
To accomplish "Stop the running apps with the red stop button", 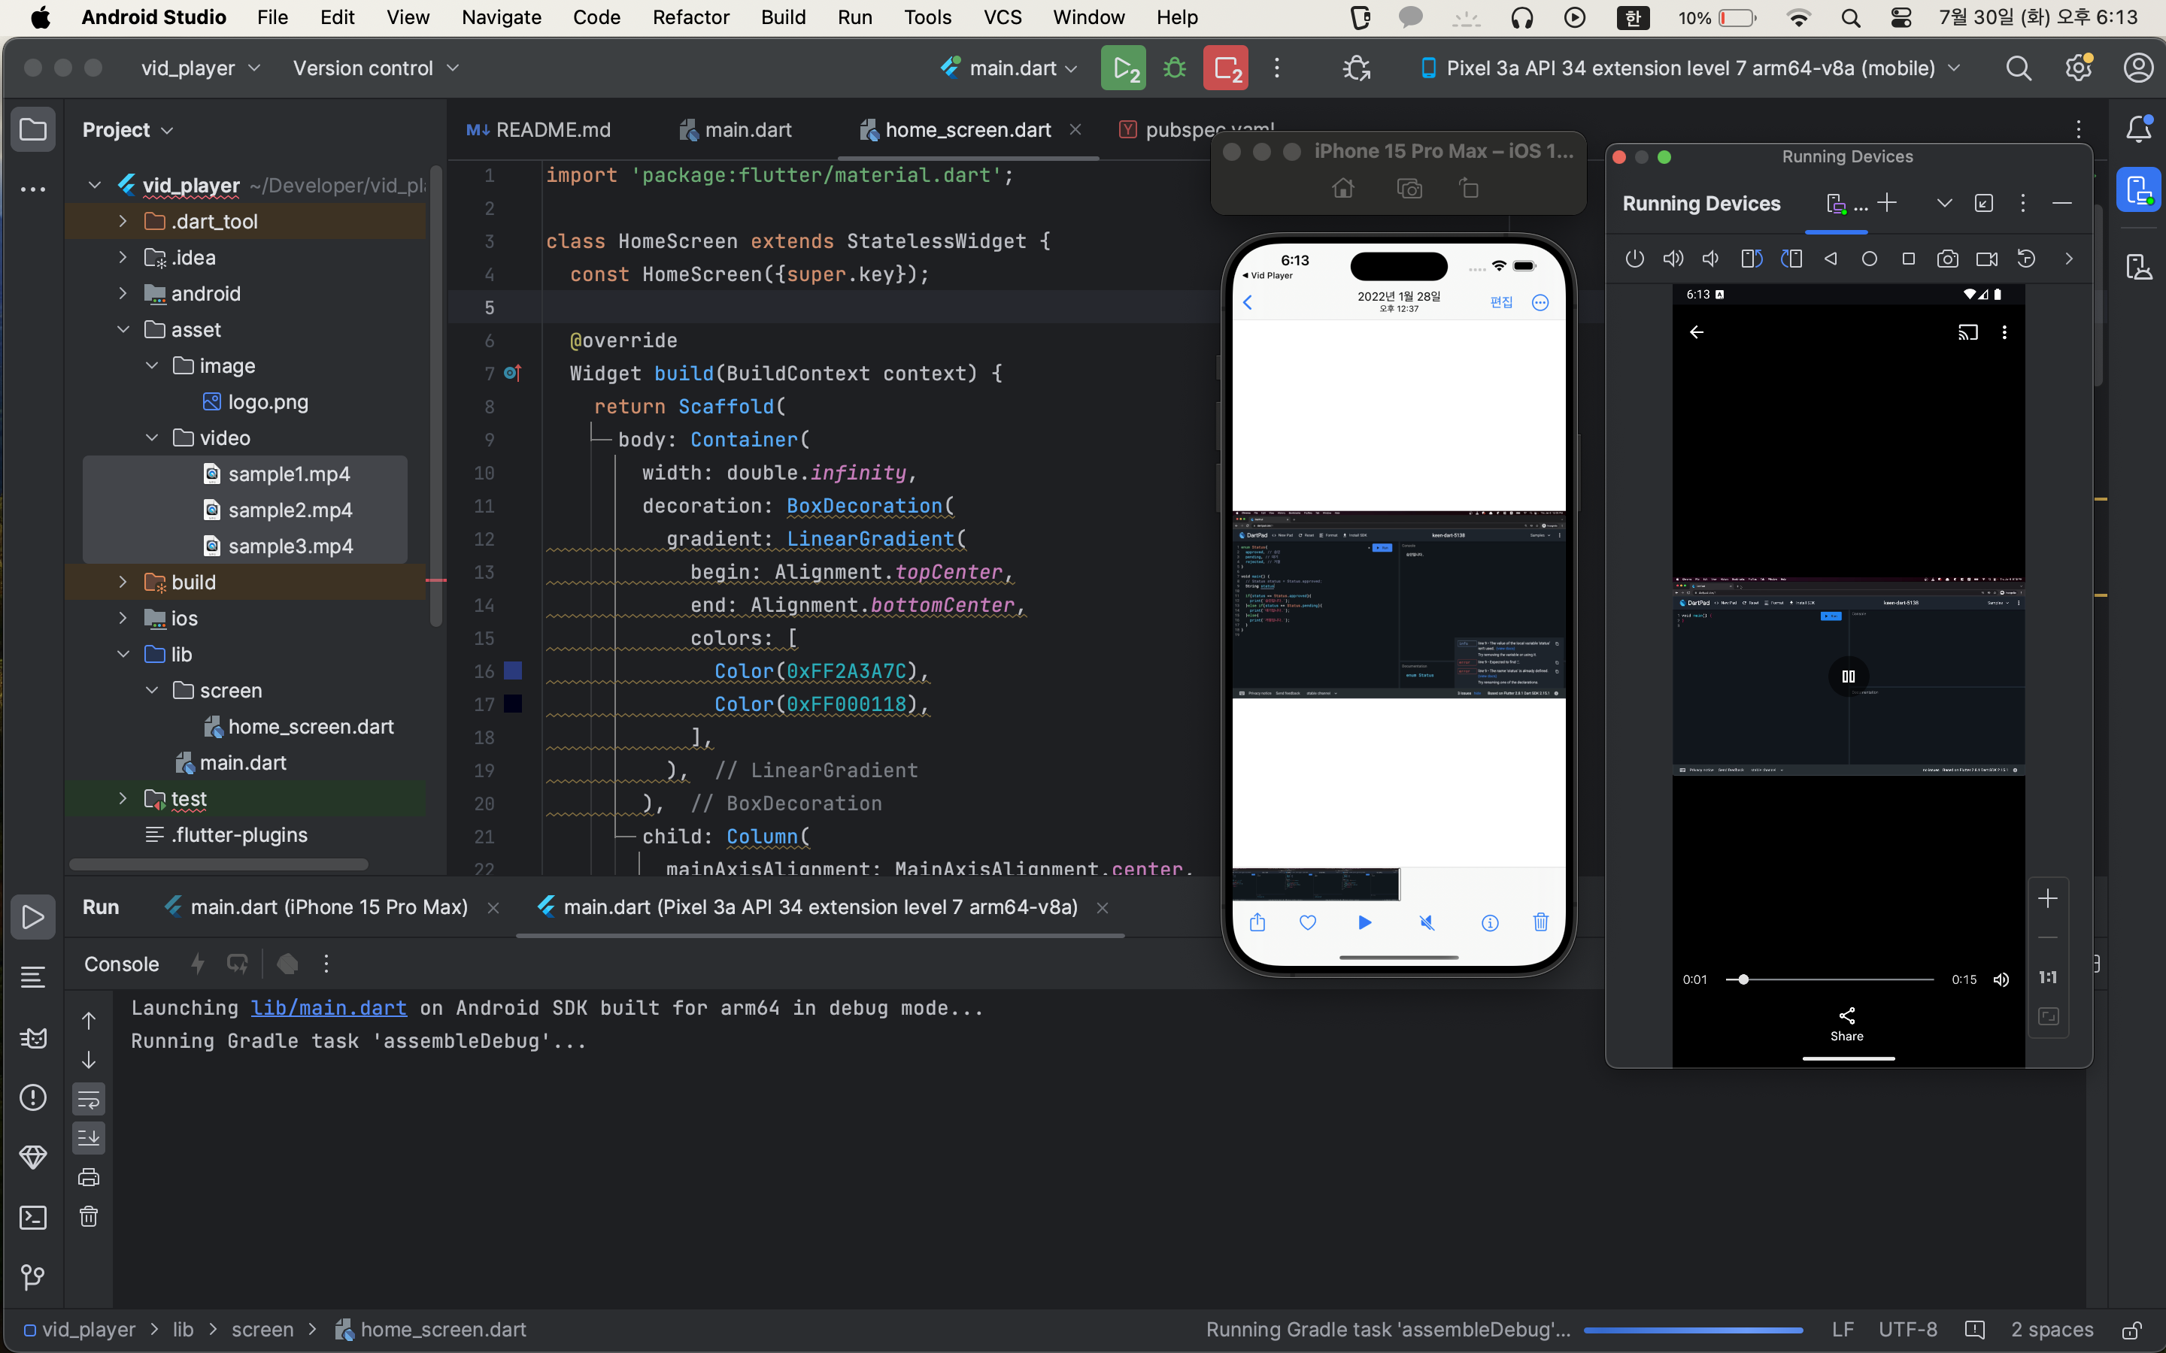I will 1225,68.
